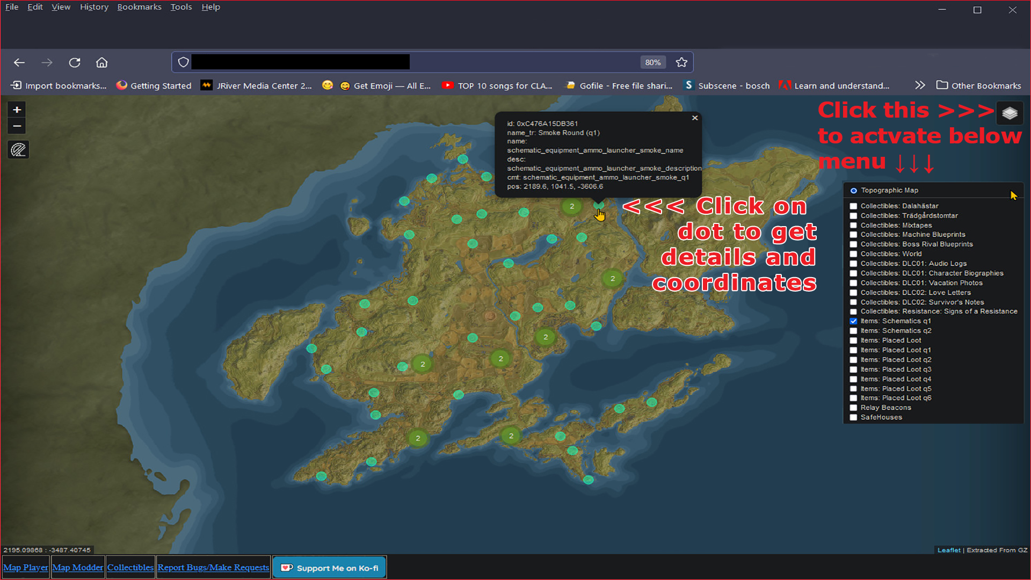Enable Collectibles: Mixtapes layer checkbox
Screen dimensions: 1031x580
pyautogui.click(x=853, y=226)
